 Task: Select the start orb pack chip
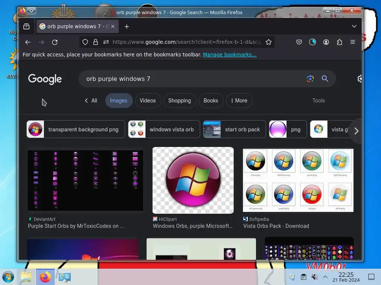coord(234,130)
